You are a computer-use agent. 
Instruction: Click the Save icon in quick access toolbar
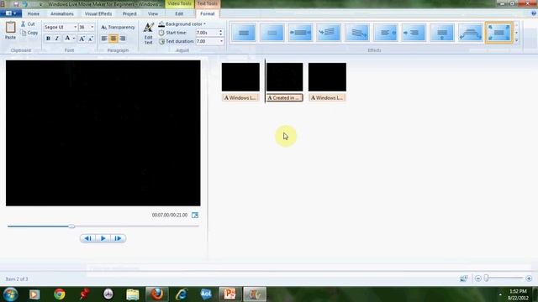tap(16, 4)
